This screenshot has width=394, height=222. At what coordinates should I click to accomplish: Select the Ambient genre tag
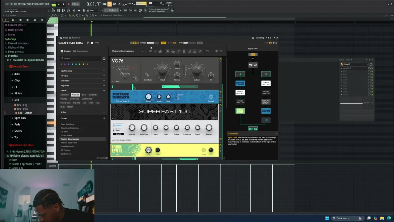(75, 95)
